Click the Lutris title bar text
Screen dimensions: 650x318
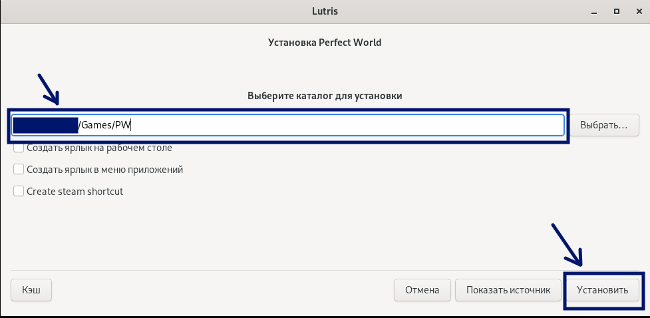tap(325, 11)
